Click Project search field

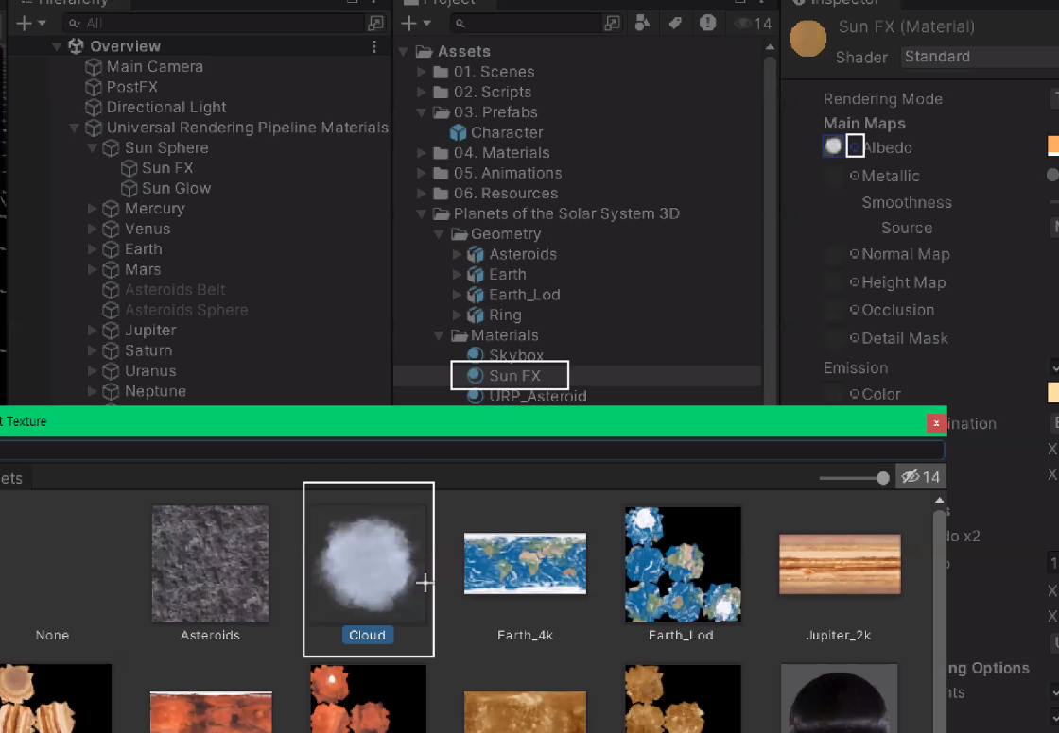pyautogui.click(x=526, y=24)
